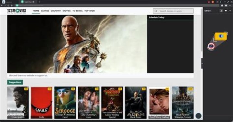This screenshot has width=233, height=122.
Task: Click 'Like and Share our website' text
Action: pyautogui.click(x=28, y=76)
